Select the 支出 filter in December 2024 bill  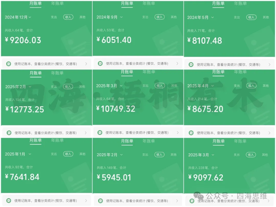54,17
